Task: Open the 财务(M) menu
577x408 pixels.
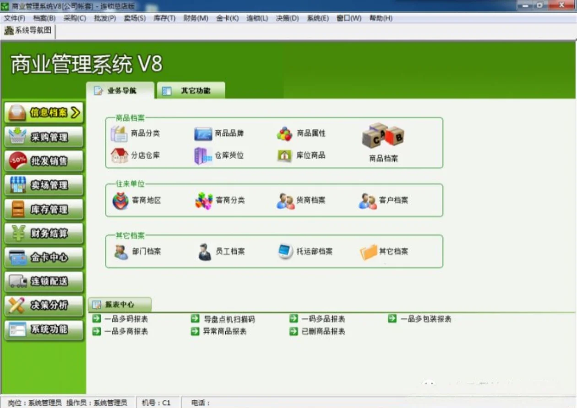Action: (196, 18)
